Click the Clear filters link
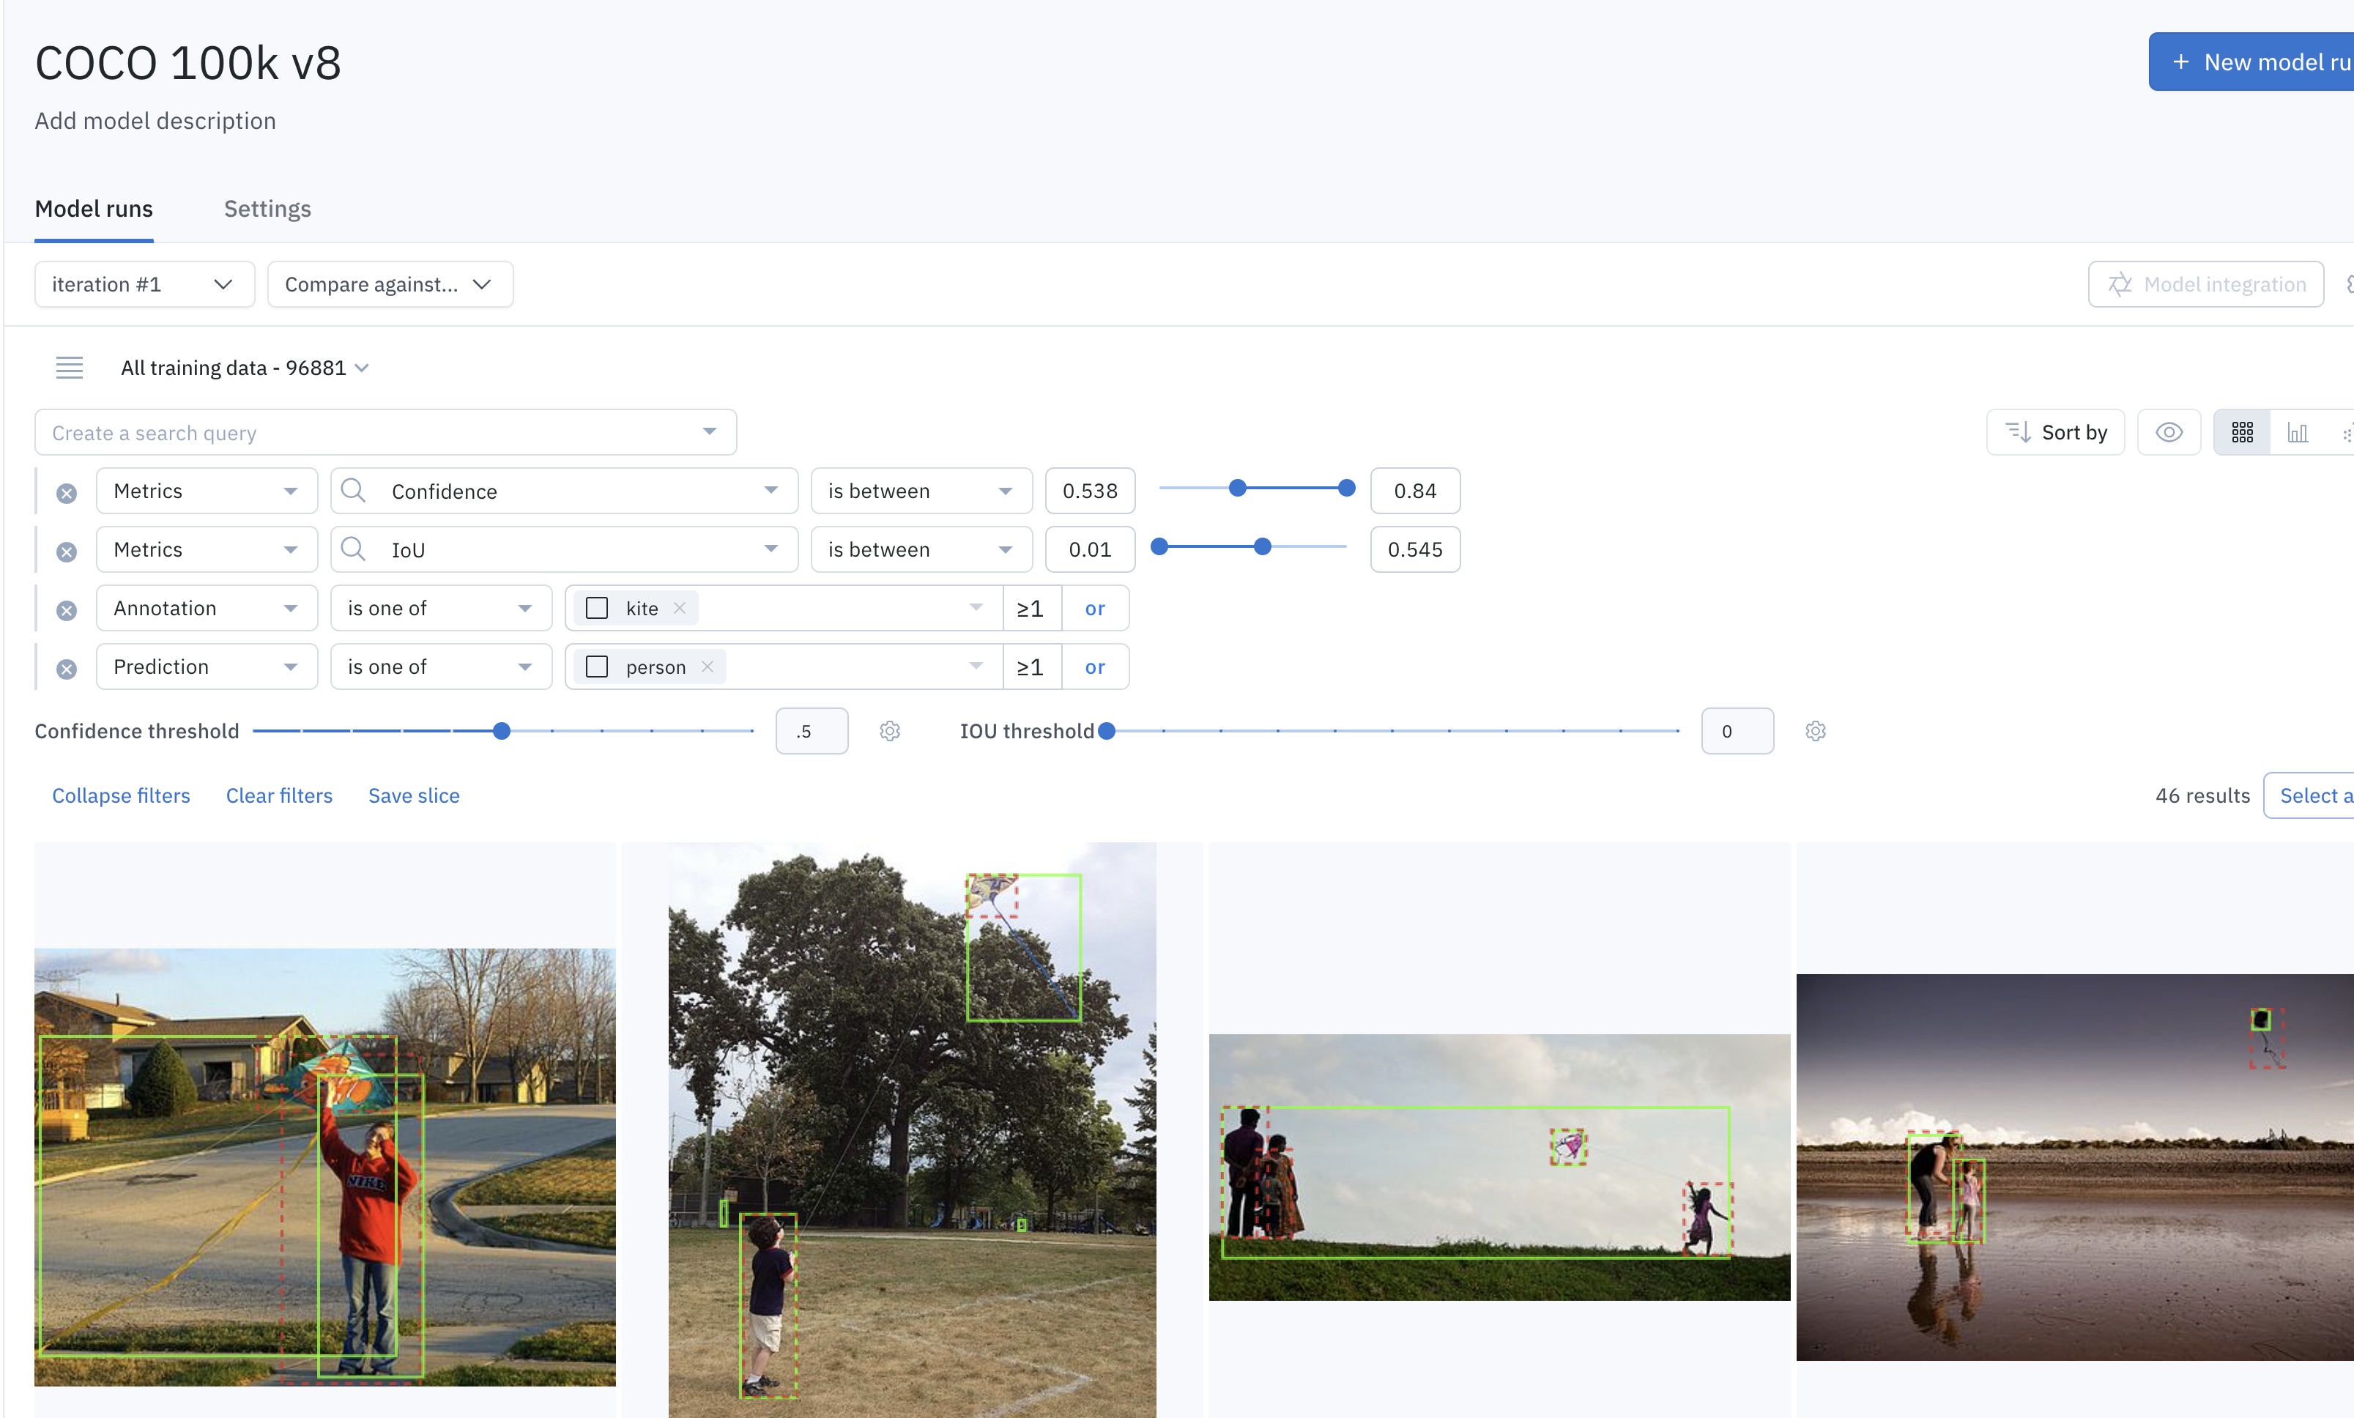The image size is (2354, 1418). pos(278,794)
